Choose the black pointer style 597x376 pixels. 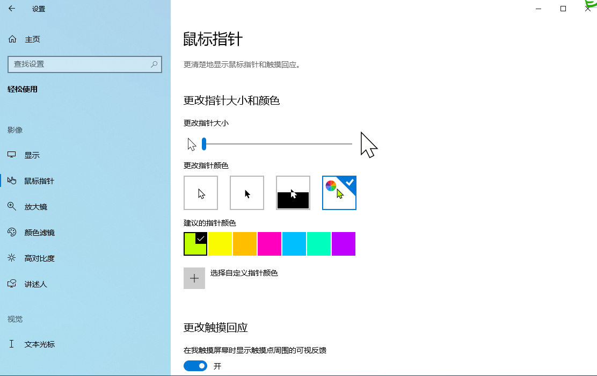coord(247,193)
